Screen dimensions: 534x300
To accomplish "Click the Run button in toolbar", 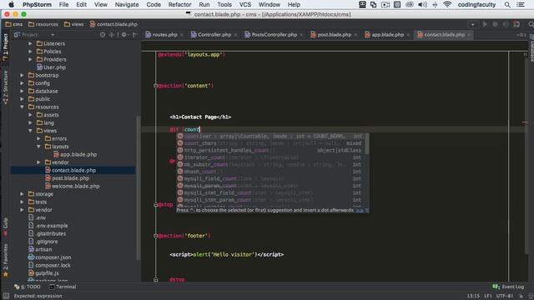I will click(x=485, y=24).
